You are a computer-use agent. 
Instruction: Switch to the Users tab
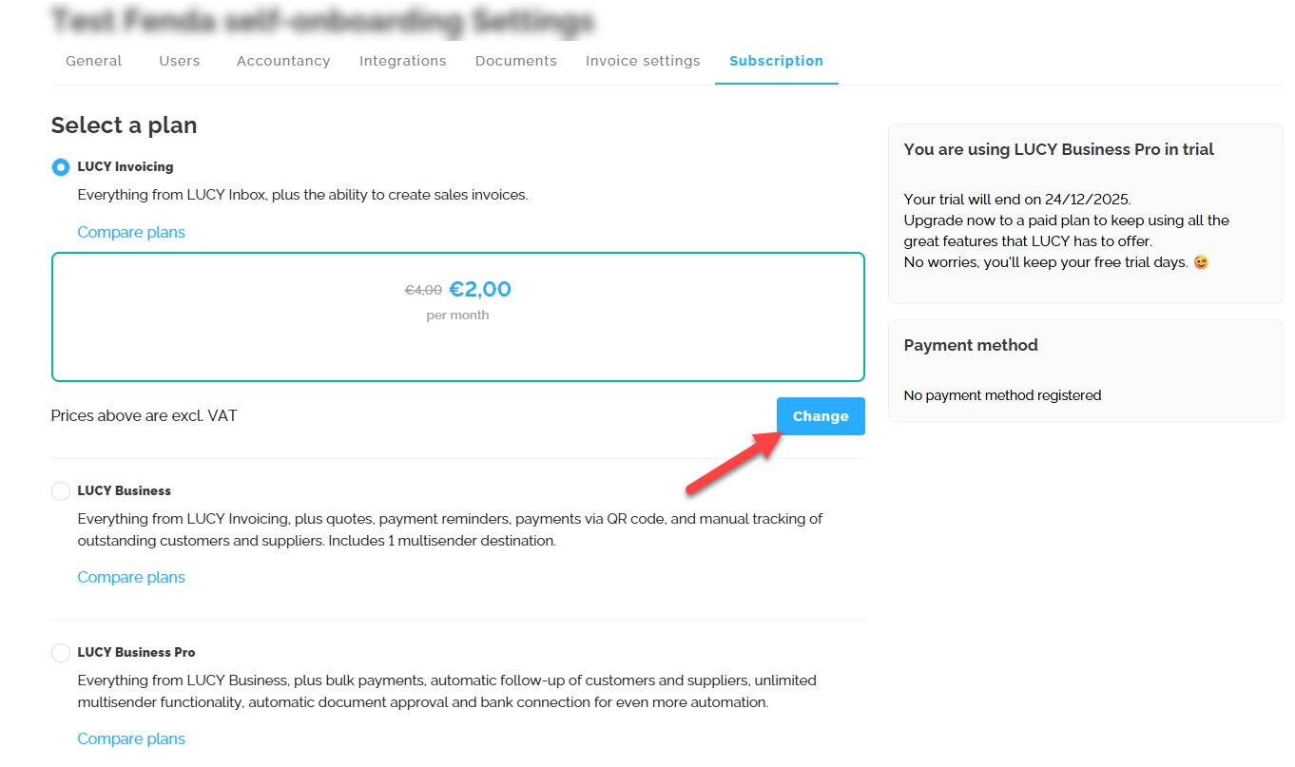[x=179, y=61]
